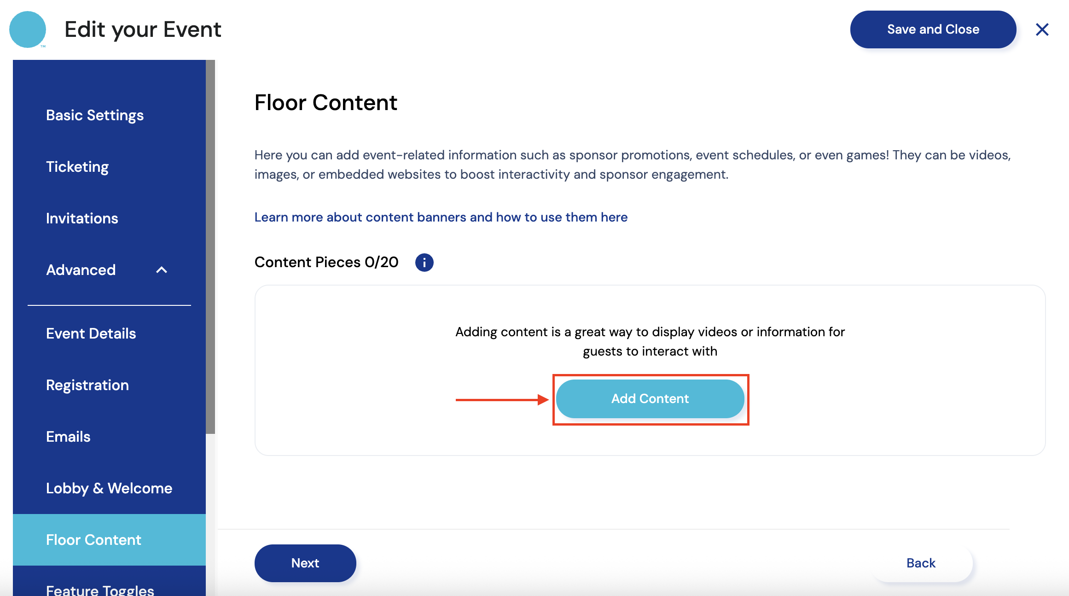Go to the Ticketing section
1069x596 pixels.
tap(77, 167)
